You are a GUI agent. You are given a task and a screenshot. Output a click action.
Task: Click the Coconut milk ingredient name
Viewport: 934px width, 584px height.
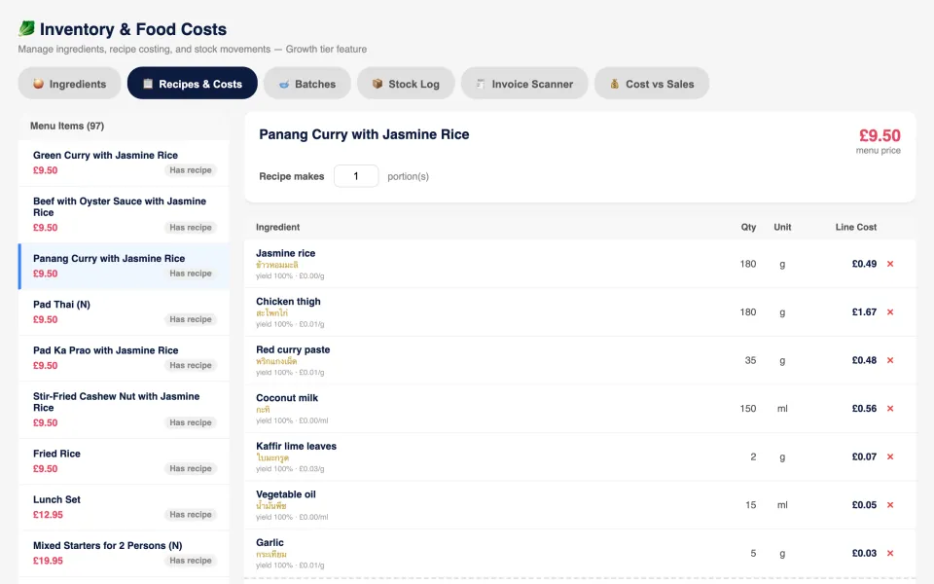pyautogui.click(x=287, y=398)
